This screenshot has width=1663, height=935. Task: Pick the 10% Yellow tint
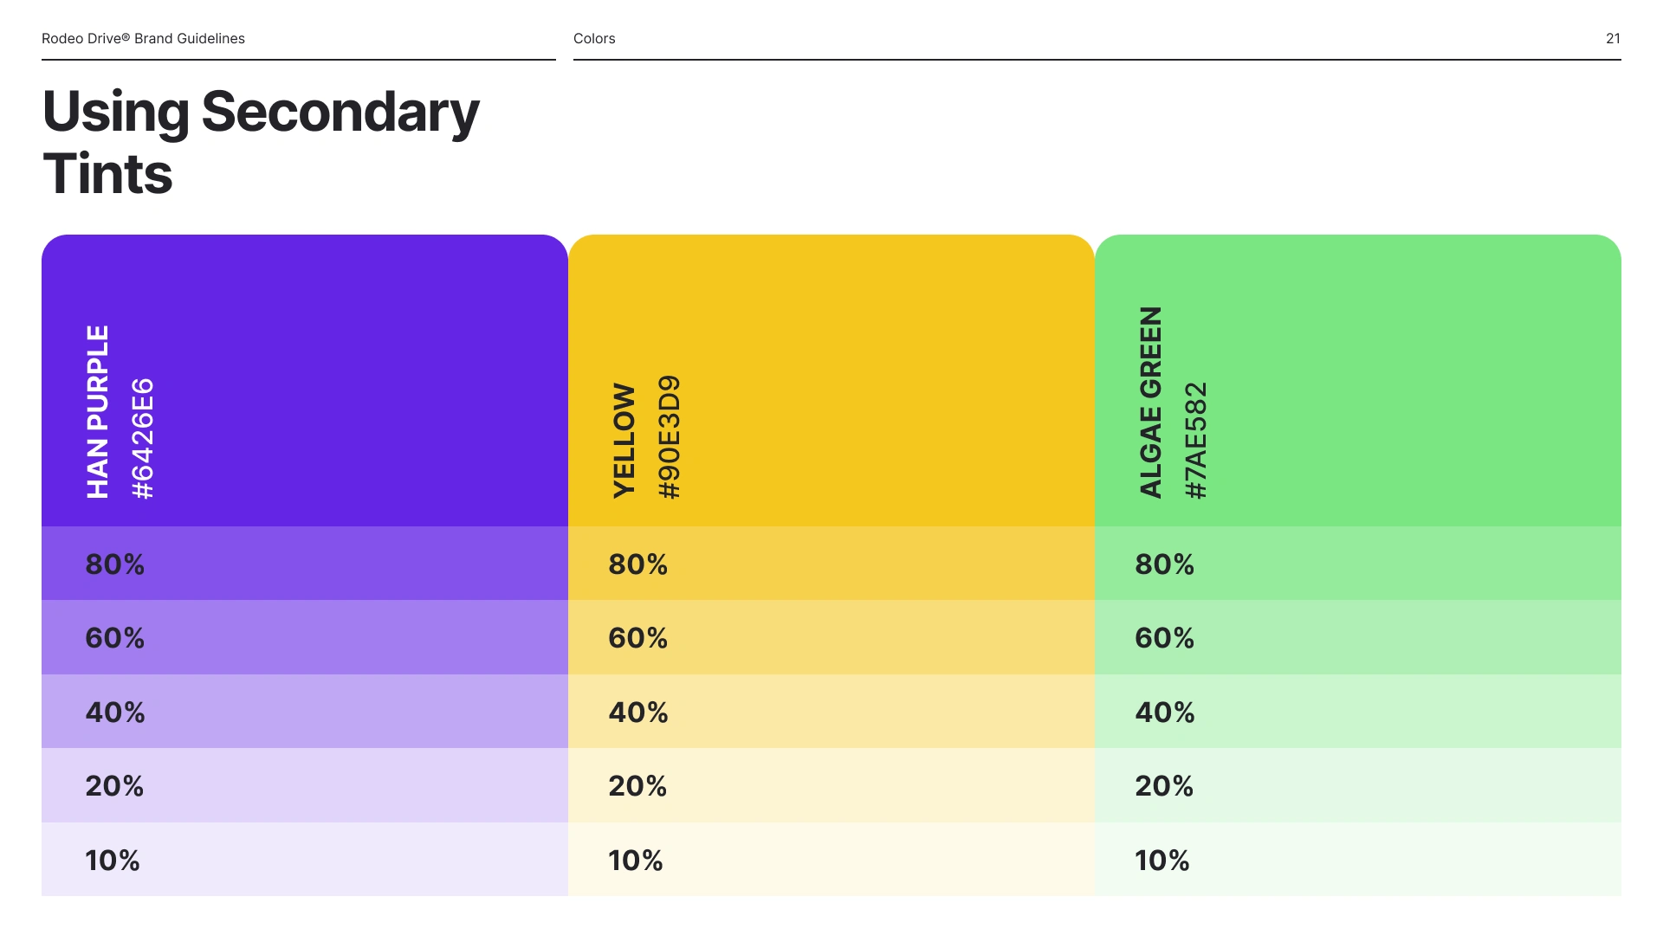pyautogui.click(x=831, y=859)
